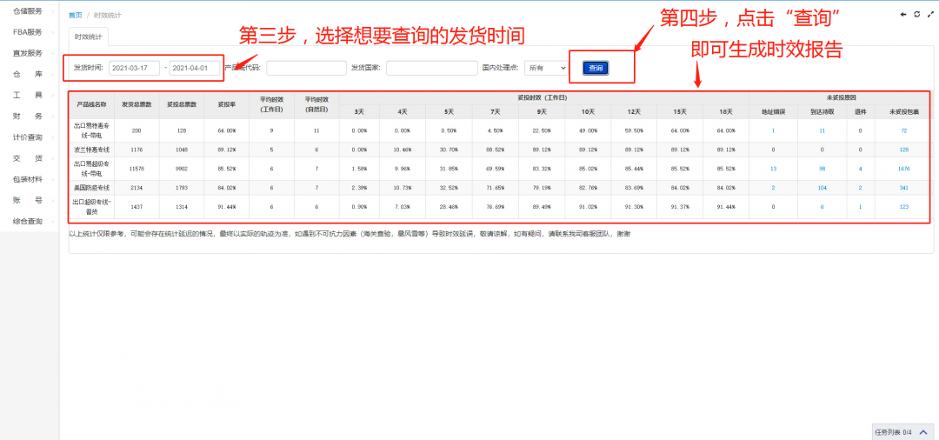939x440 pixels.
Task: Expand the 包装材料 sidebar menu
Action: click(30, 179)
